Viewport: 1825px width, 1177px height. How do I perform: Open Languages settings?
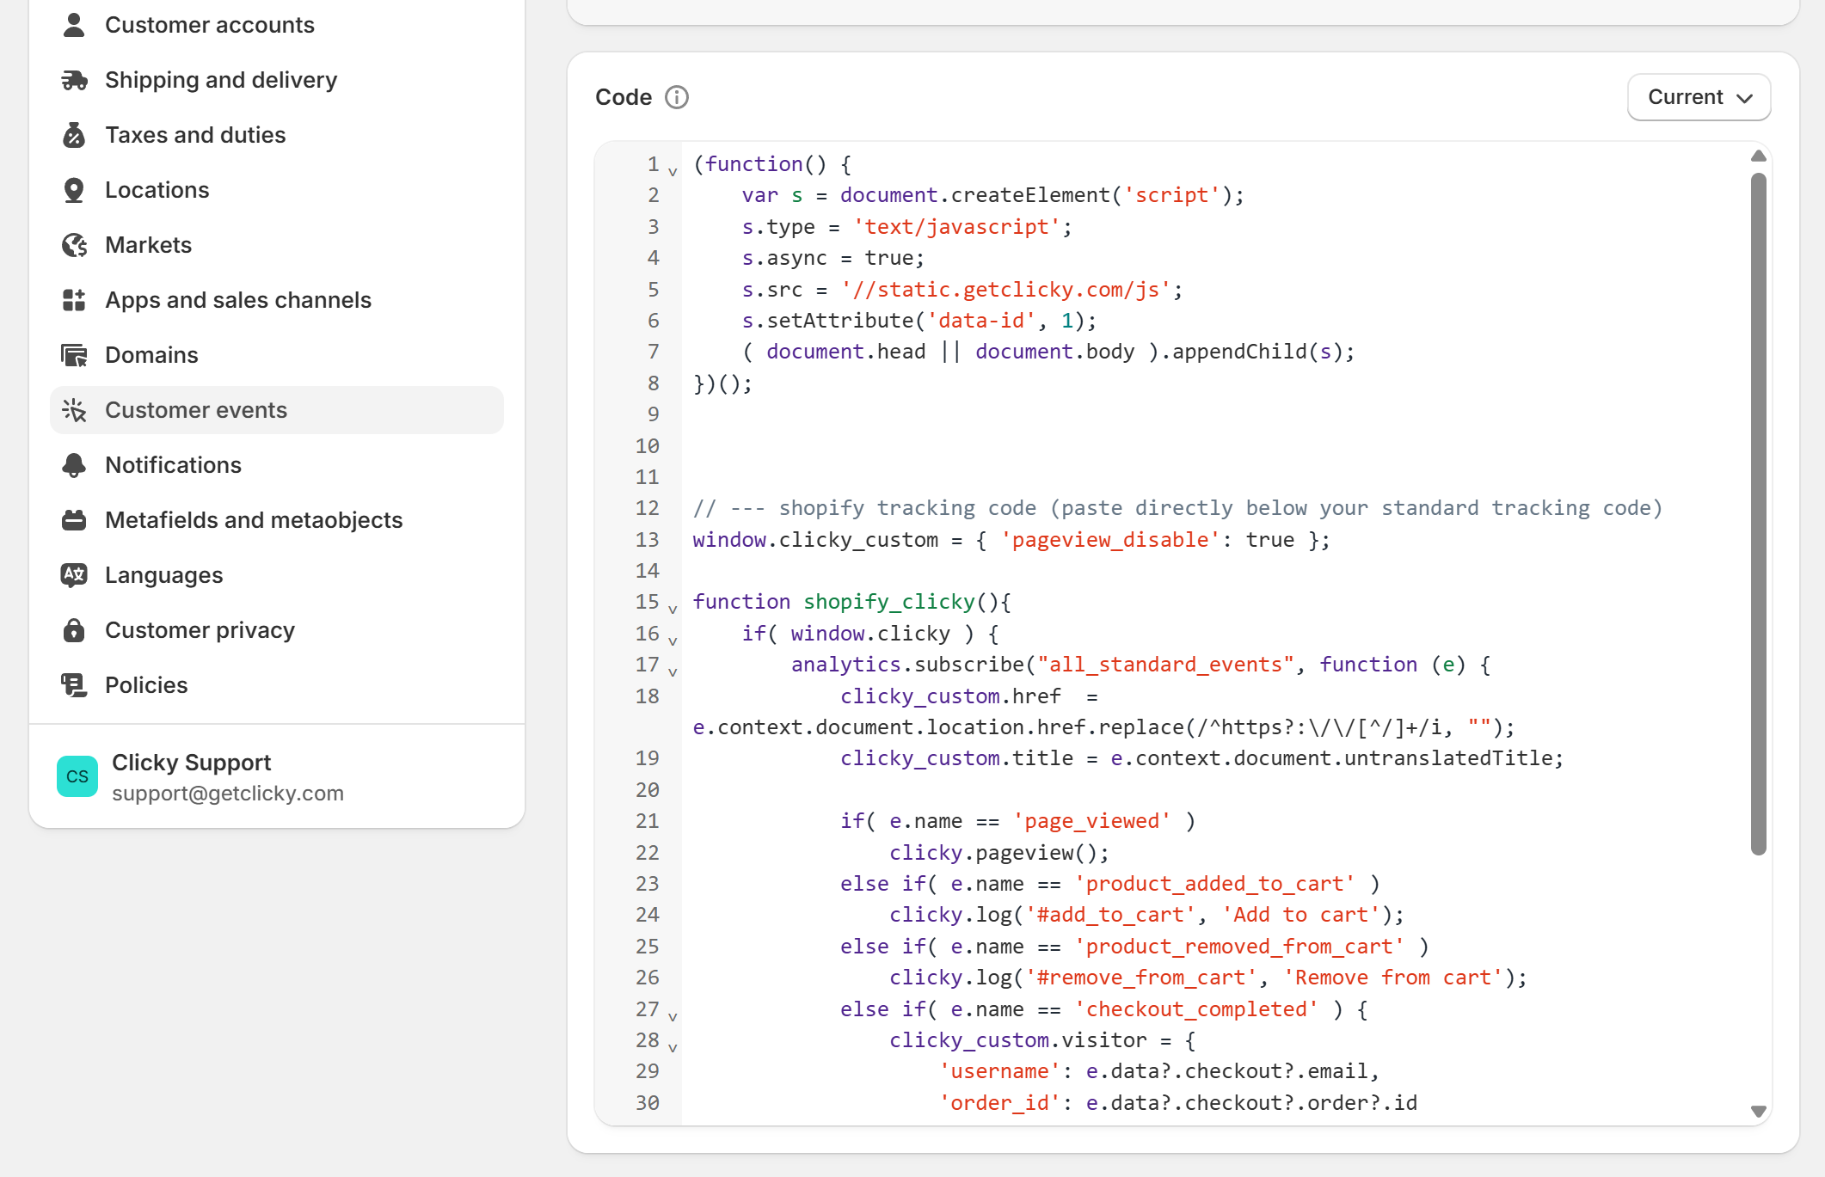(x=163, y=575)
